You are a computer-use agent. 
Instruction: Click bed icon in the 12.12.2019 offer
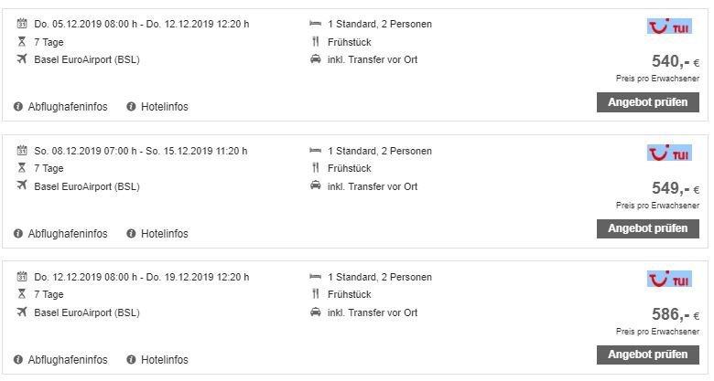pyautogui.click(x=315, y=277)
